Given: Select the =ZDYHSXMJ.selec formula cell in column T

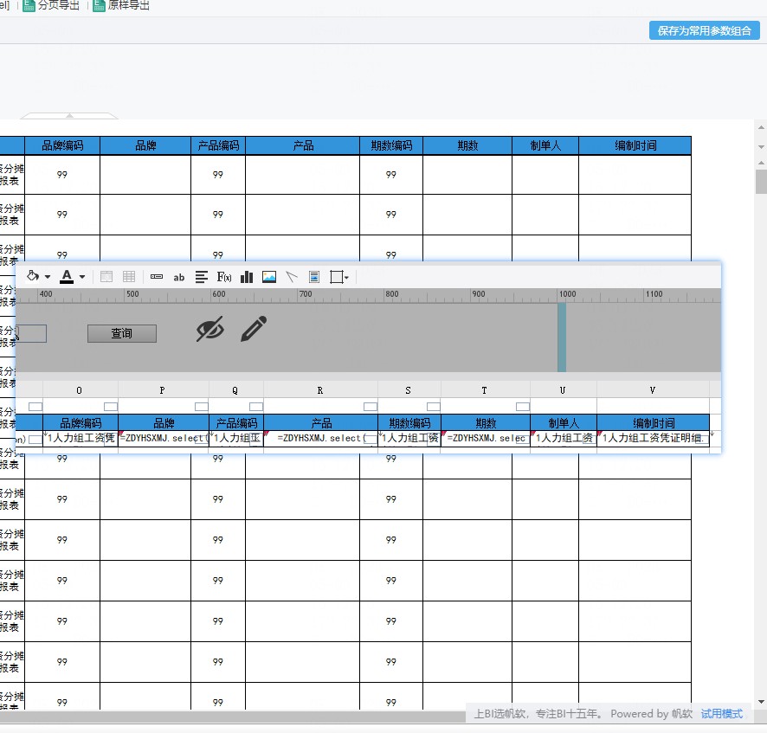Looking at the screenshot, I should [x=486, y=438].
